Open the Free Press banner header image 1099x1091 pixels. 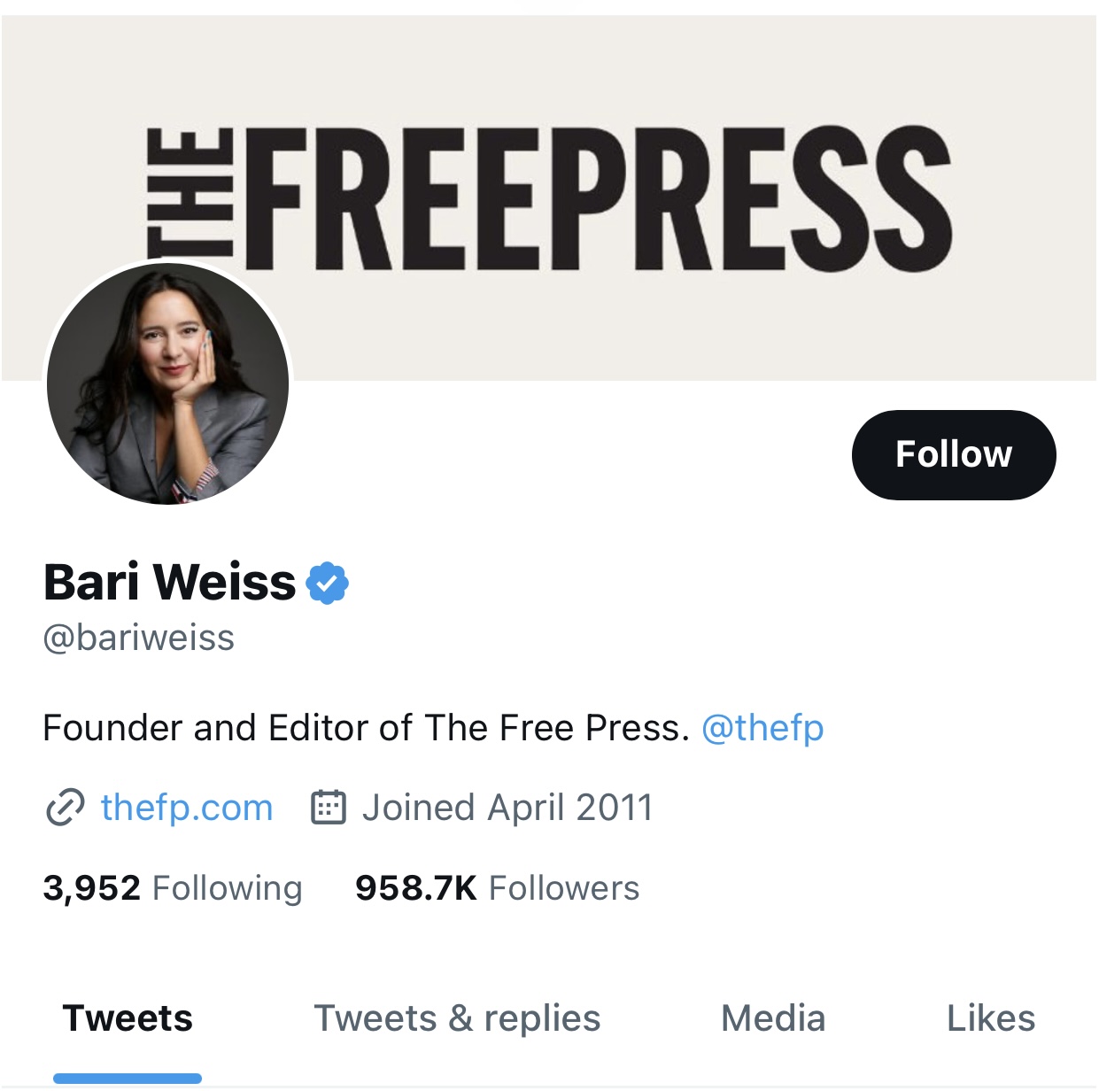pos(549,198)
